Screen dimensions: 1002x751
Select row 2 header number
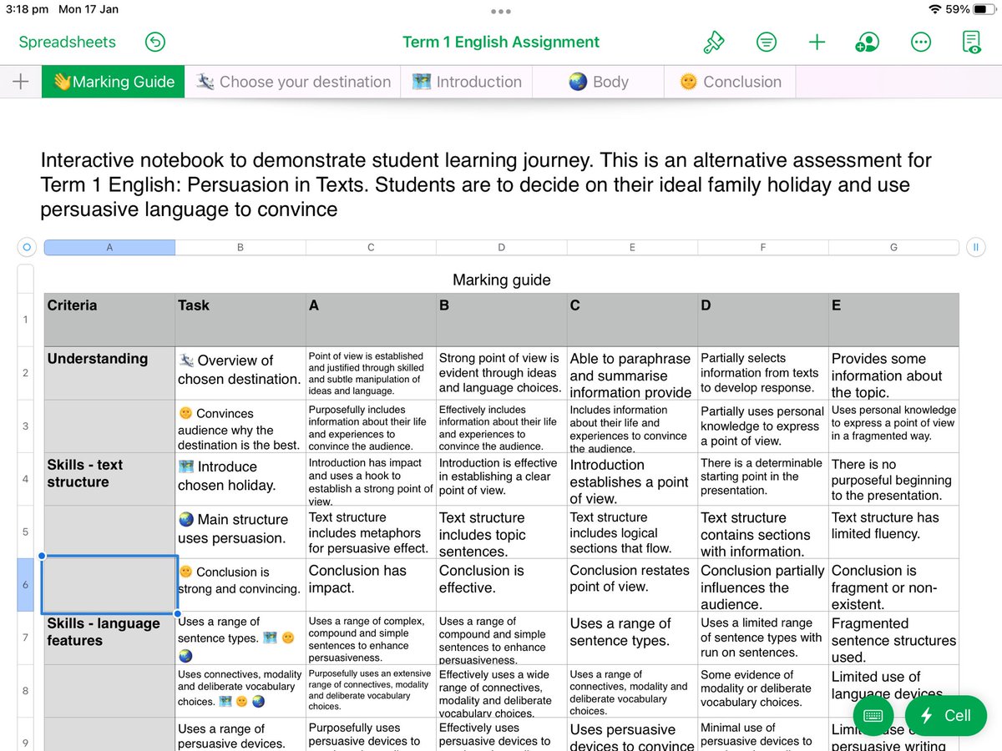click(x=25, y=373)
